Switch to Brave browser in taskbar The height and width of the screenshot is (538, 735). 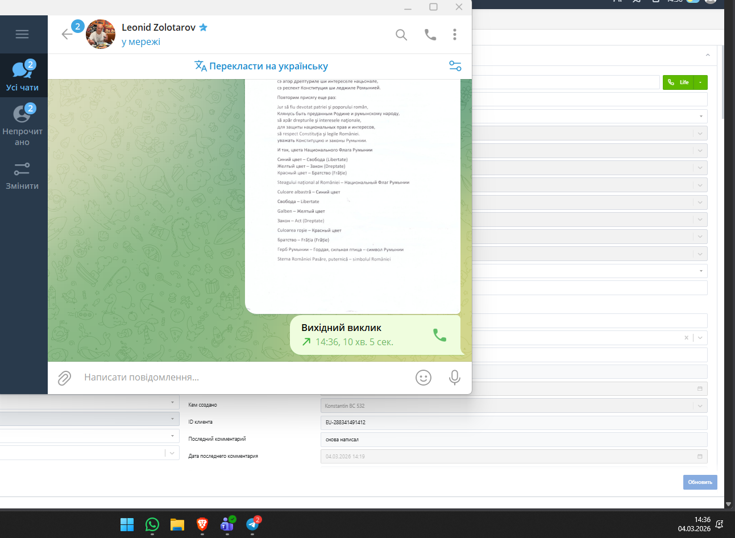[x=202, y=524]
